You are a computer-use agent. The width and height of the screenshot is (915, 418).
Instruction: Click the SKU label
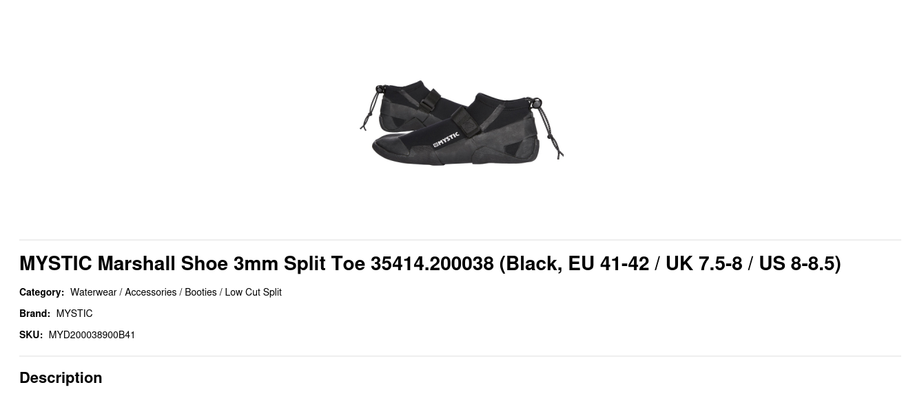[x=31, y=335]
